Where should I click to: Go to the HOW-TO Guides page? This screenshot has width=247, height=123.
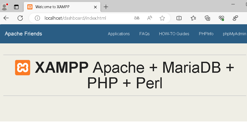pyautogui.click(x=174, y=34)
